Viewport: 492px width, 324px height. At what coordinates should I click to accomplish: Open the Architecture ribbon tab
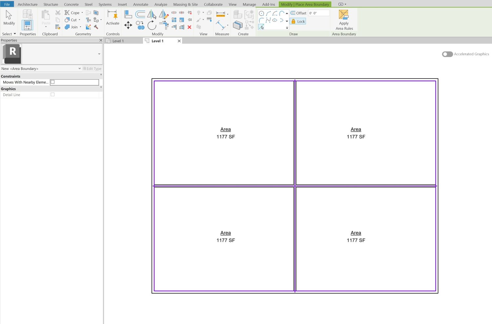click(x=28, y=4)
